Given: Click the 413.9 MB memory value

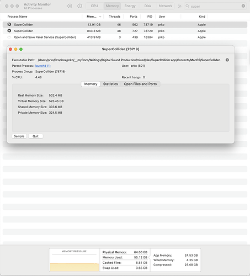Looking at the screenshot, I should tap(94, 37).
